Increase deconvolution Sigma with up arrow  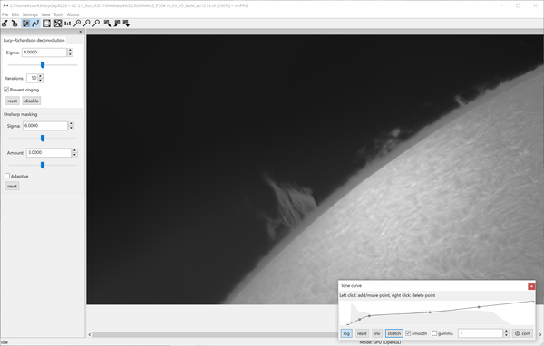point(70,51)
